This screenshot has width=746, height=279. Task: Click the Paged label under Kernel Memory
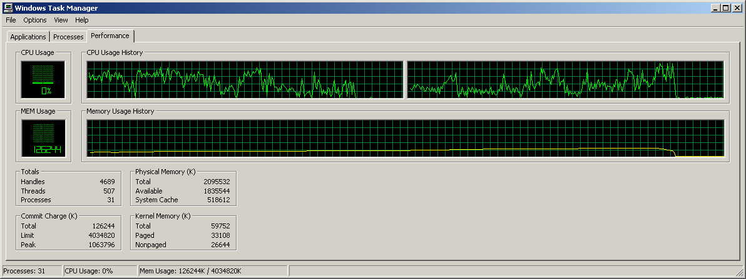(145, 236)
